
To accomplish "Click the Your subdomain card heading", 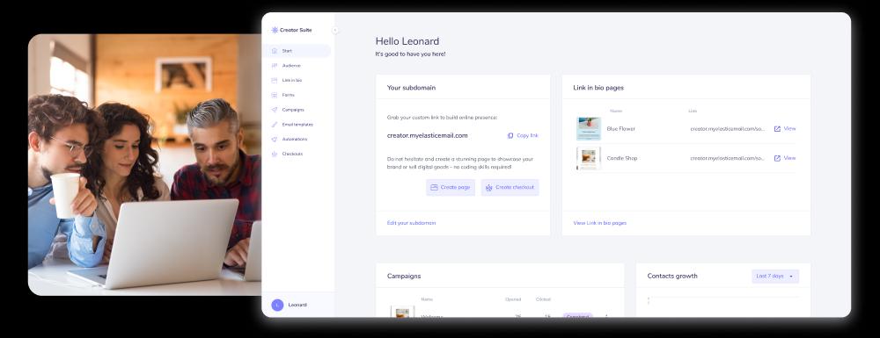I will click(x=411, y=88).
